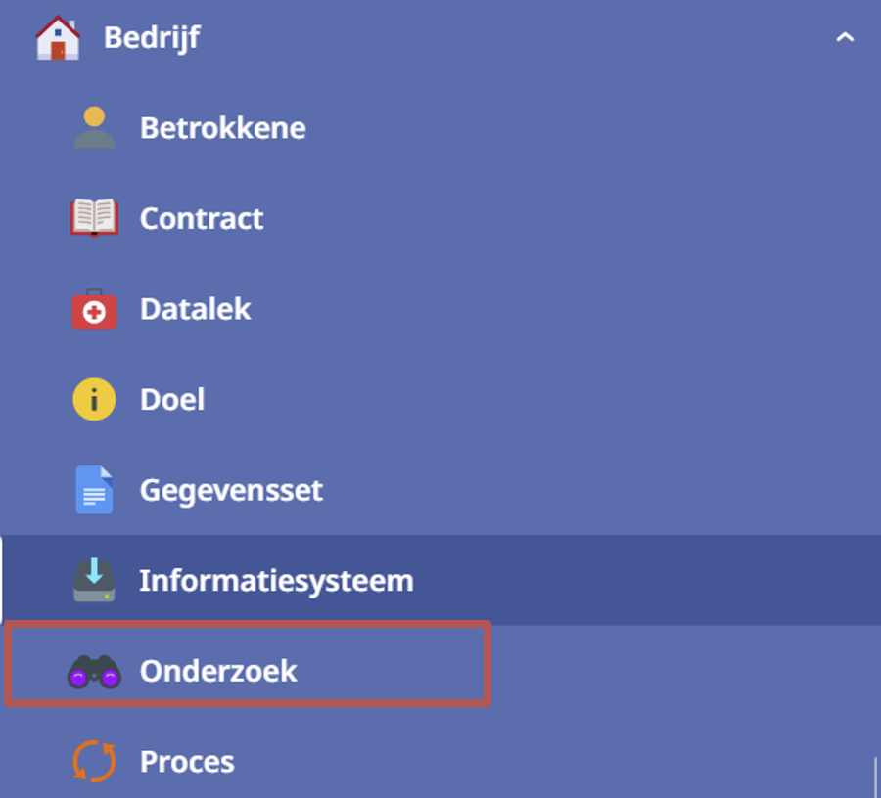The image size is (881, 798).
Task: Click the person icon for Betrokkene
Action: click(94, 127)
